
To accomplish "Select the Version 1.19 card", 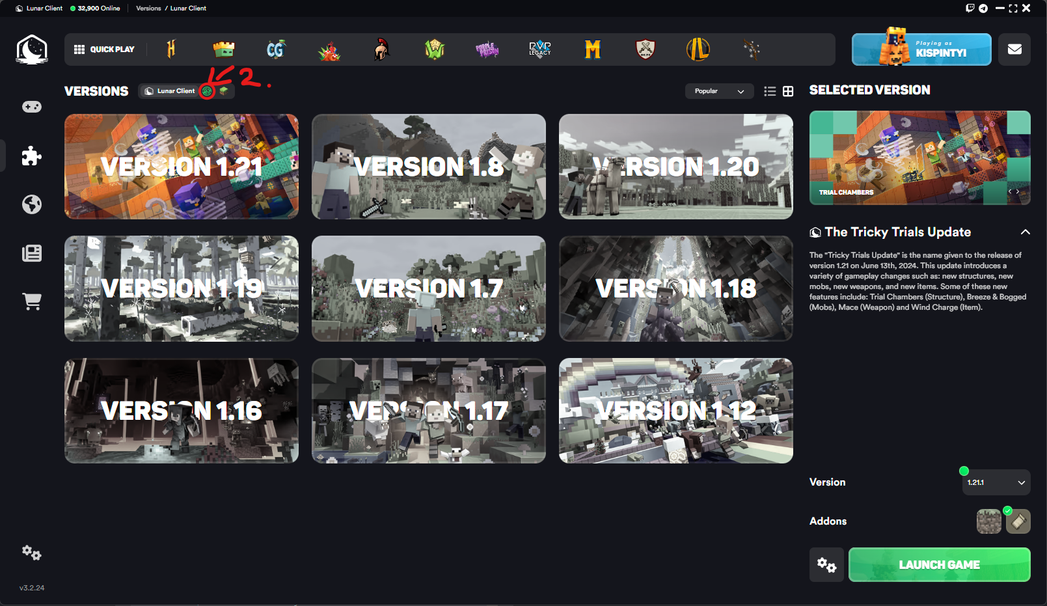I will [182, 288].
